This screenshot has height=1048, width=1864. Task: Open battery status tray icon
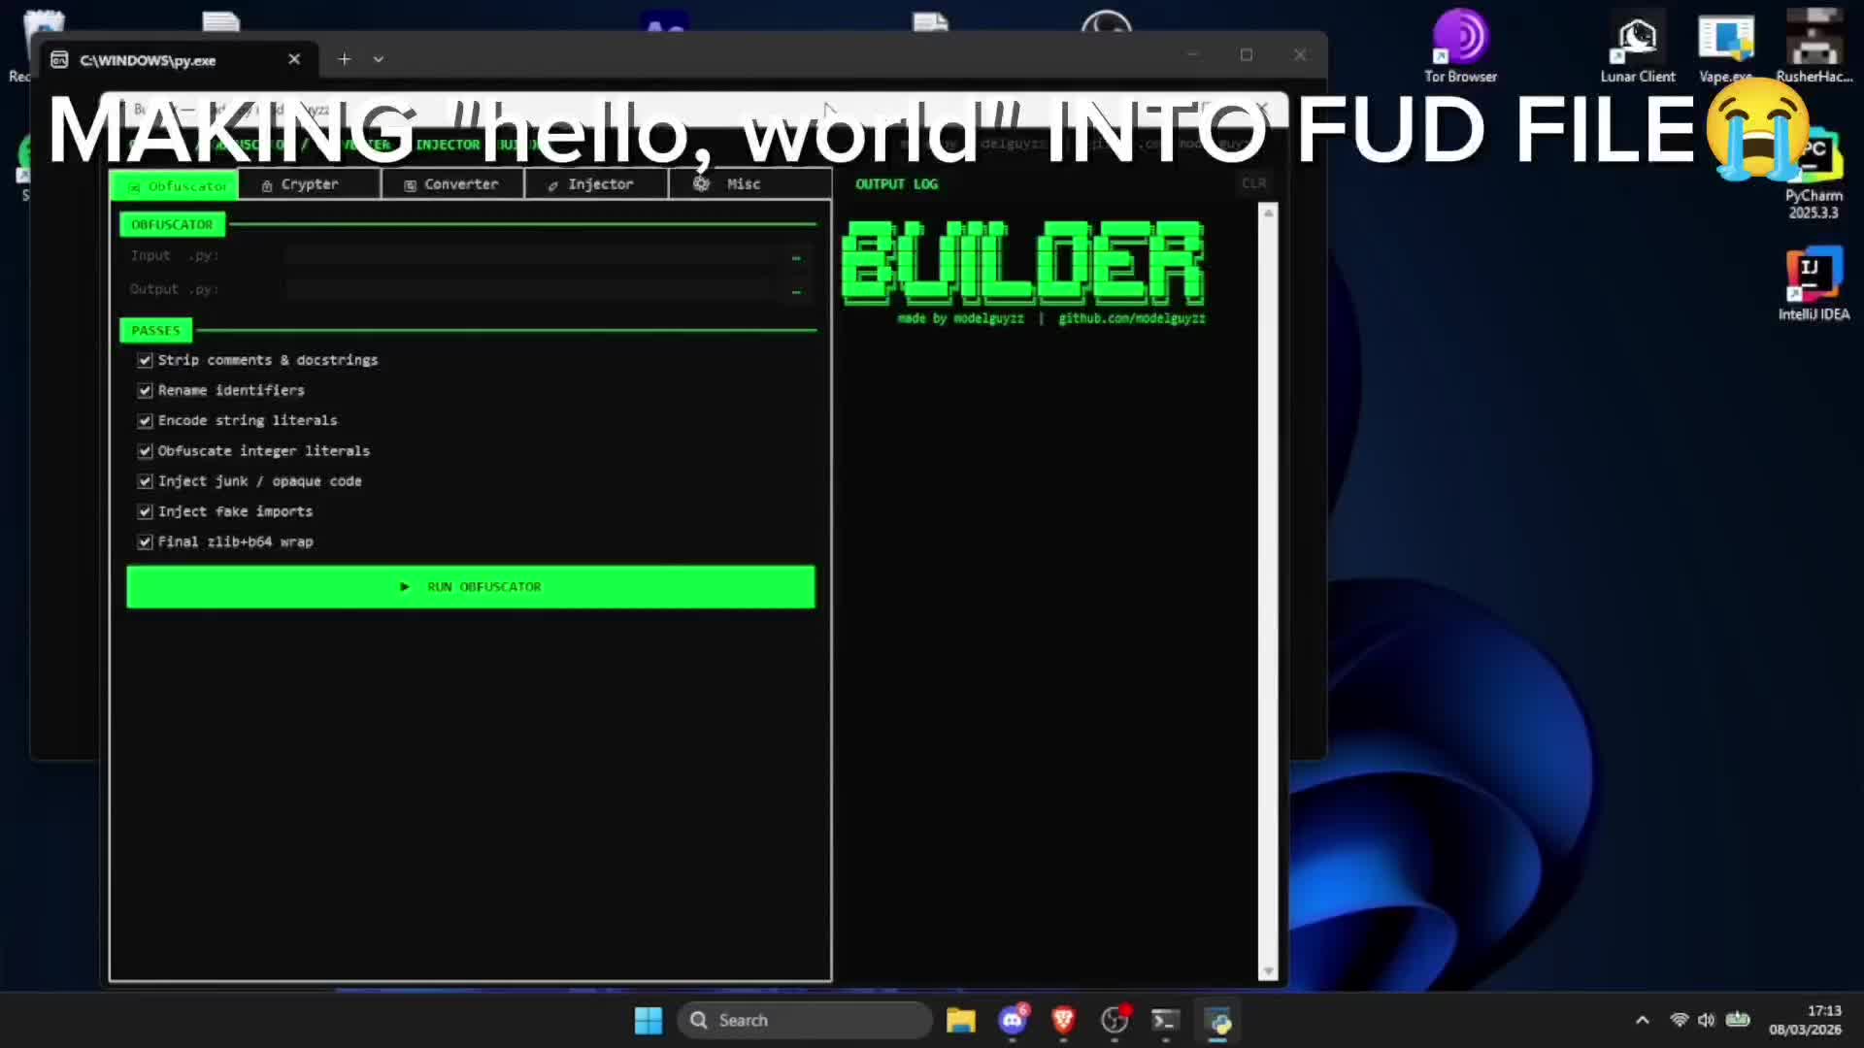[1738, 1020]
